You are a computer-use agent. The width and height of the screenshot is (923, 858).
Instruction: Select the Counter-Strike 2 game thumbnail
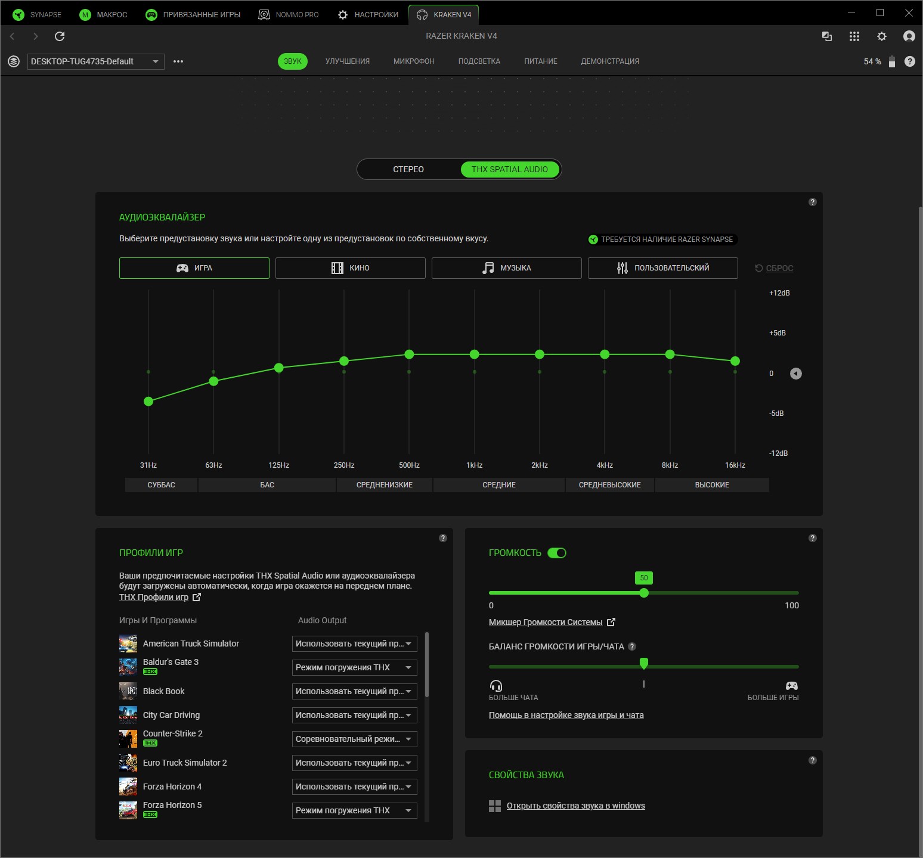[x=128, y=739]
